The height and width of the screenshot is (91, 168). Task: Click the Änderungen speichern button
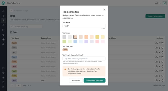point(95,80)
